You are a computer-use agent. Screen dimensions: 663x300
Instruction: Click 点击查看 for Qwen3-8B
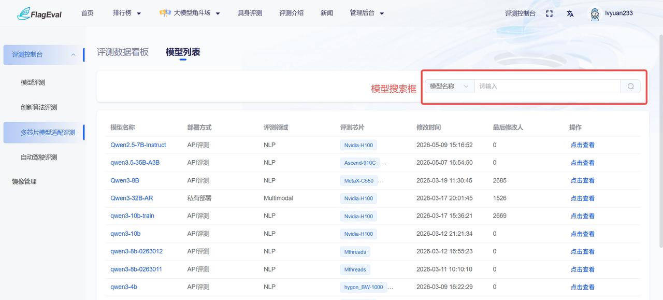click(583, 180)
